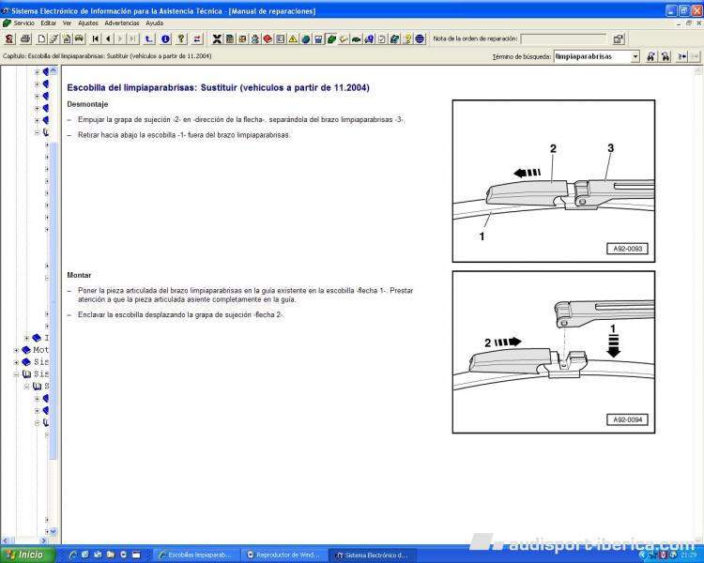Click 'Sistema Electrónico d...' taskbar button

[373, 555]
